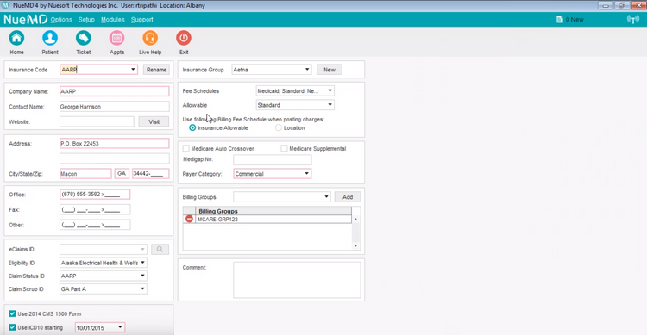Open the Appts calendar icon
The image size is (647, 335).
116,38
